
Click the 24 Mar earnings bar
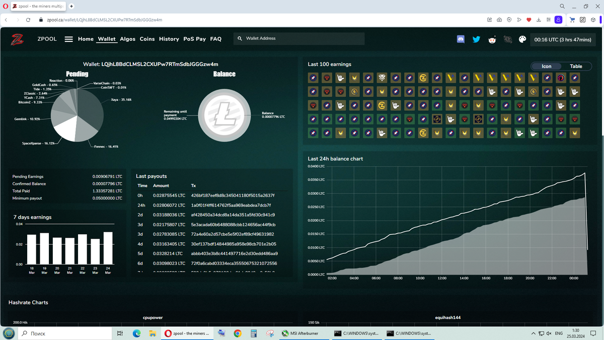108,248
